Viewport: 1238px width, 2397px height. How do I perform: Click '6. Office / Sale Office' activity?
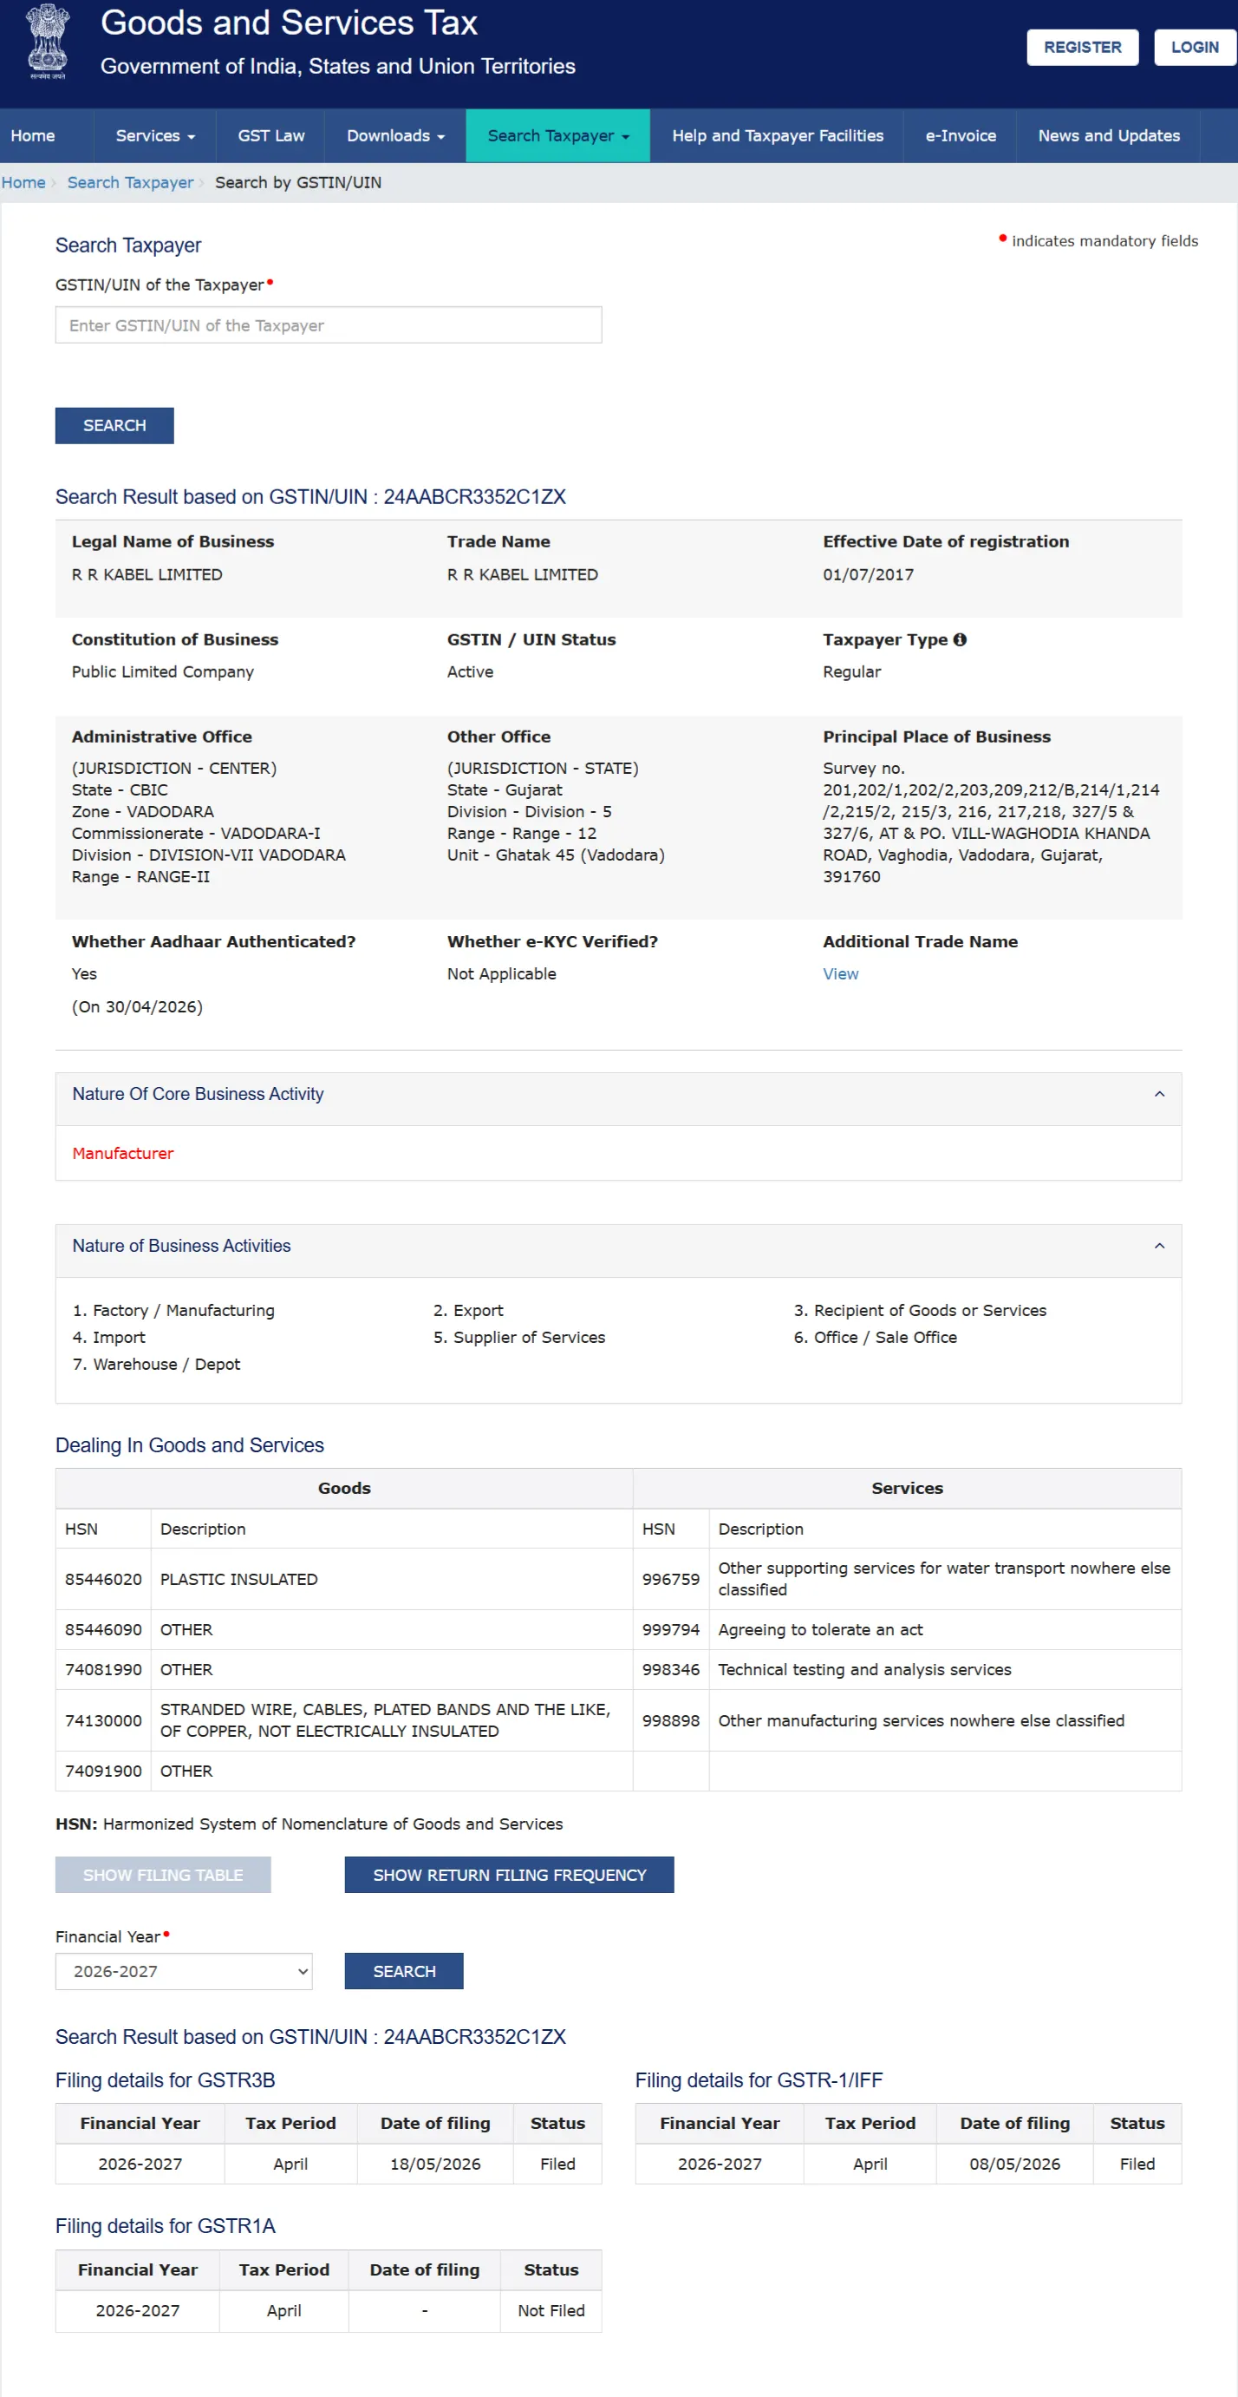click(x=876, y=1337)
